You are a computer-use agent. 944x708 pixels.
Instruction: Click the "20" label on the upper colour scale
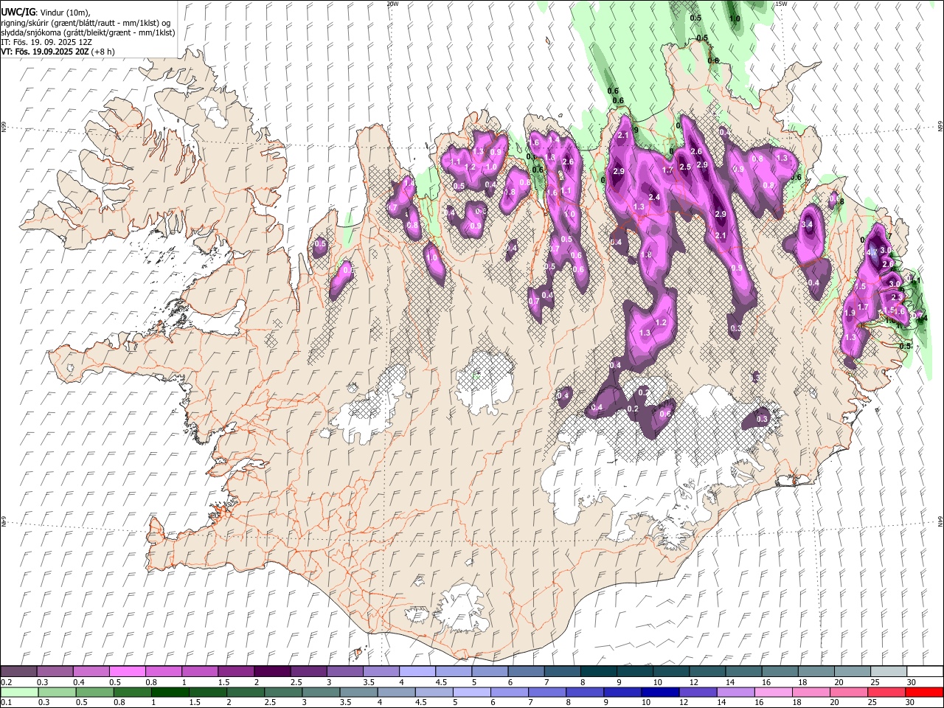(839, 682)
